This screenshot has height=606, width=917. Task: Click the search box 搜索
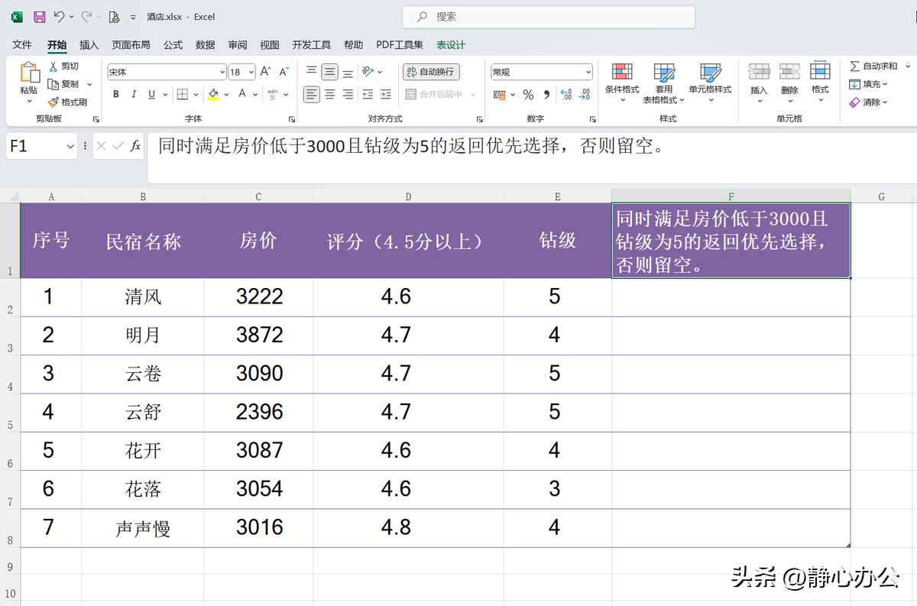549,17
